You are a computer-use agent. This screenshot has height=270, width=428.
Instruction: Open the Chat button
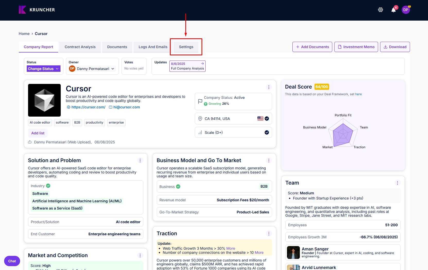[12, 261]
